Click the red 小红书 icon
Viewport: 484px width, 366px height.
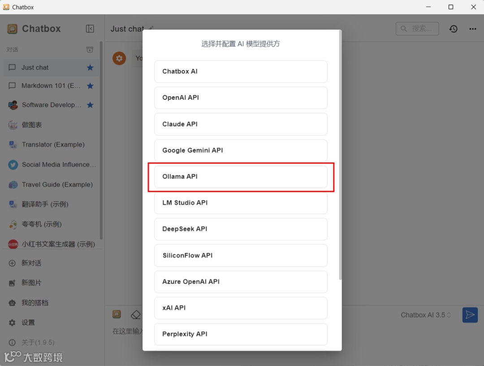[x=13, y=244]
